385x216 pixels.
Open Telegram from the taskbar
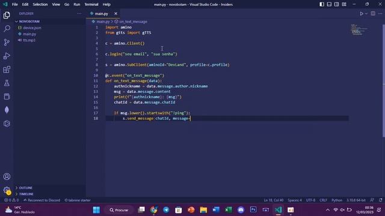click(x=166, y=210)
